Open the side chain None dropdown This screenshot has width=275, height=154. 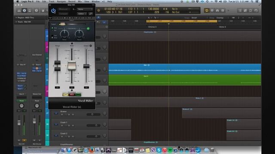tap(85, 9)
